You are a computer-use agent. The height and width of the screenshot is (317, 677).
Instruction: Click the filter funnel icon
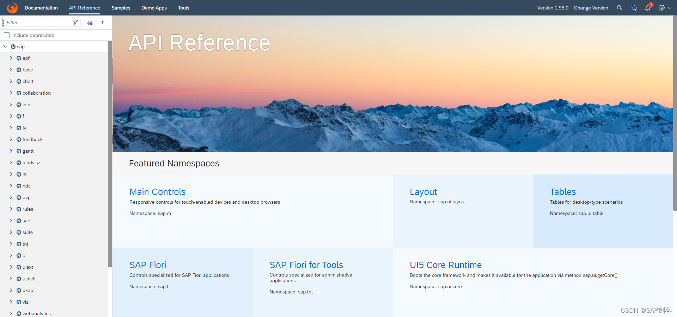[x=75, y=23]
